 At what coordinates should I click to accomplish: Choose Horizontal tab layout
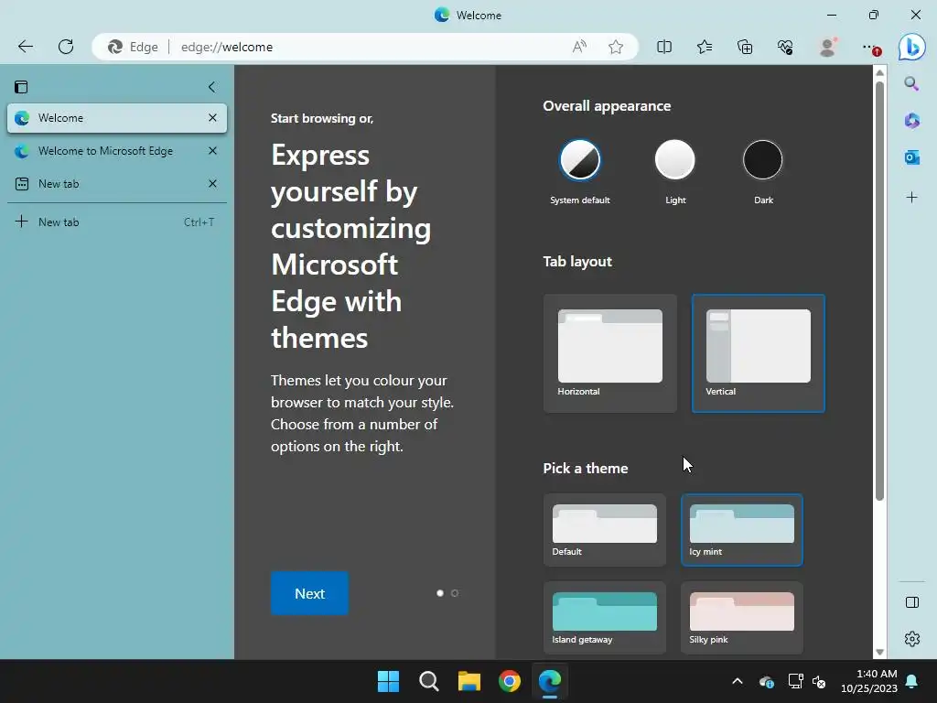(x=610, y=352)
